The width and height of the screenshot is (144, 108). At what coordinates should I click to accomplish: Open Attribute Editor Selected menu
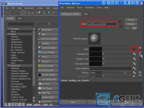[70, 7]
